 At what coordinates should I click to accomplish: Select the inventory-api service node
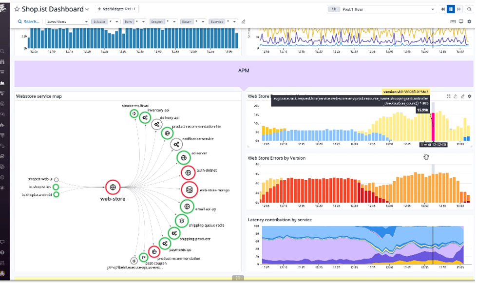(x=145, y=118)
